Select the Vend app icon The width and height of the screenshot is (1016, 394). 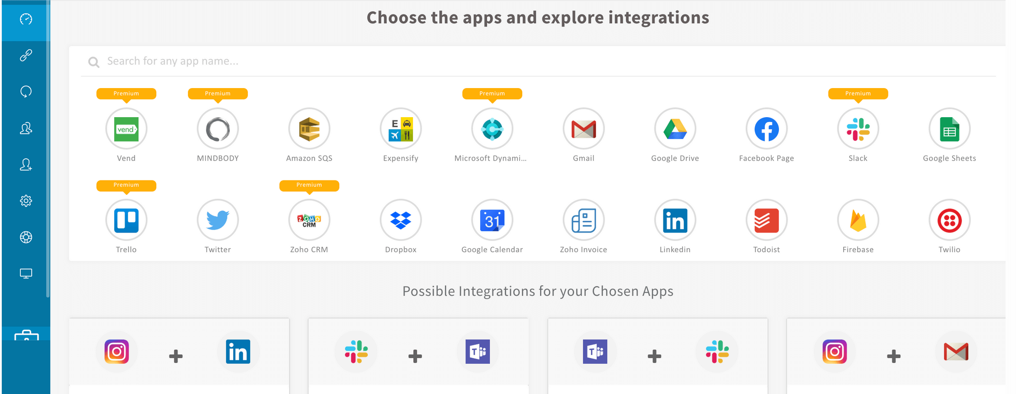click(126, 129)
